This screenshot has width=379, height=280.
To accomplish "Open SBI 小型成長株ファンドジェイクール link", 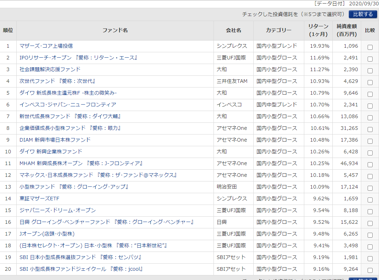I will 81,269.
